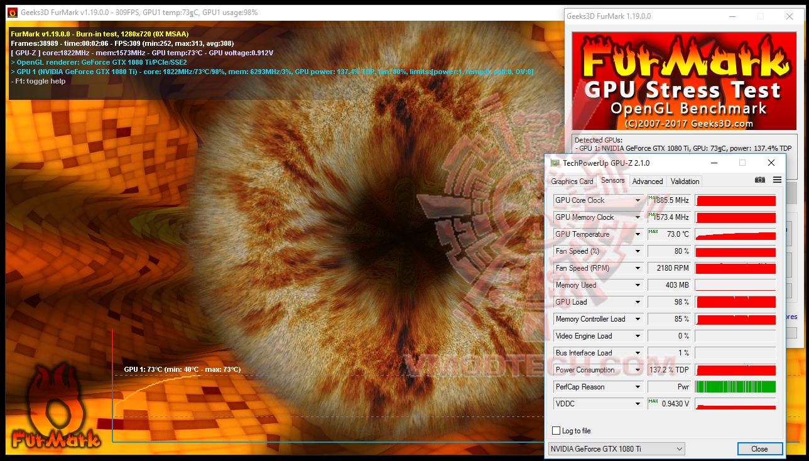Click the Power Consumption value 137.2 % TDP
Screen dimensions: 809x461
click(x=669, y=370)
